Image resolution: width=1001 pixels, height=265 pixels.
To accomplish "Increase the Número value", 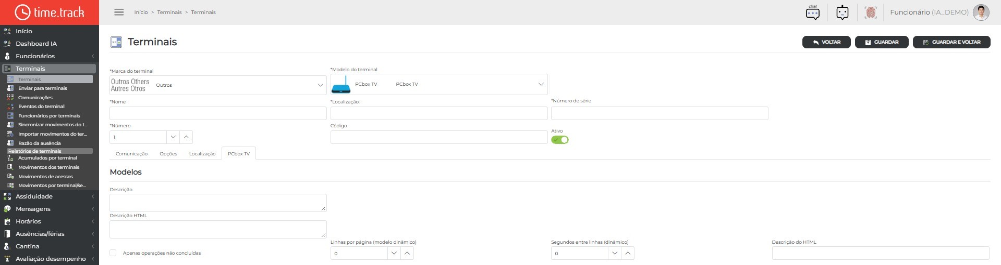I will pos(186,137).
